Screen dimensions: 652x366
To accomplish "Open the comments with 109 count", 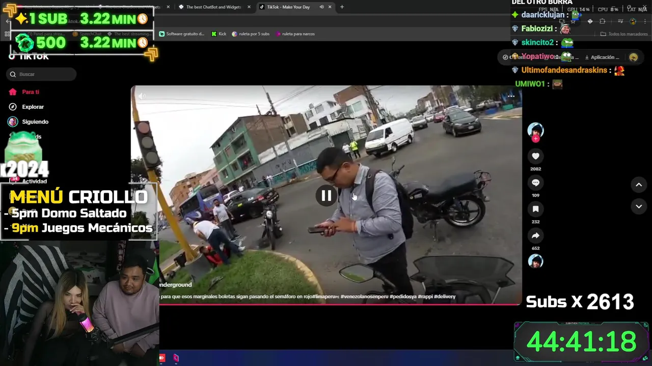I will [x=535, y=182].
